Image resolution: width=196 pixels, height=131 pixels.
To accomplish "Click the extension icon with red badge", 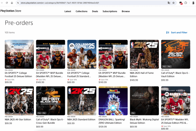I will click(x=181, y=3).
